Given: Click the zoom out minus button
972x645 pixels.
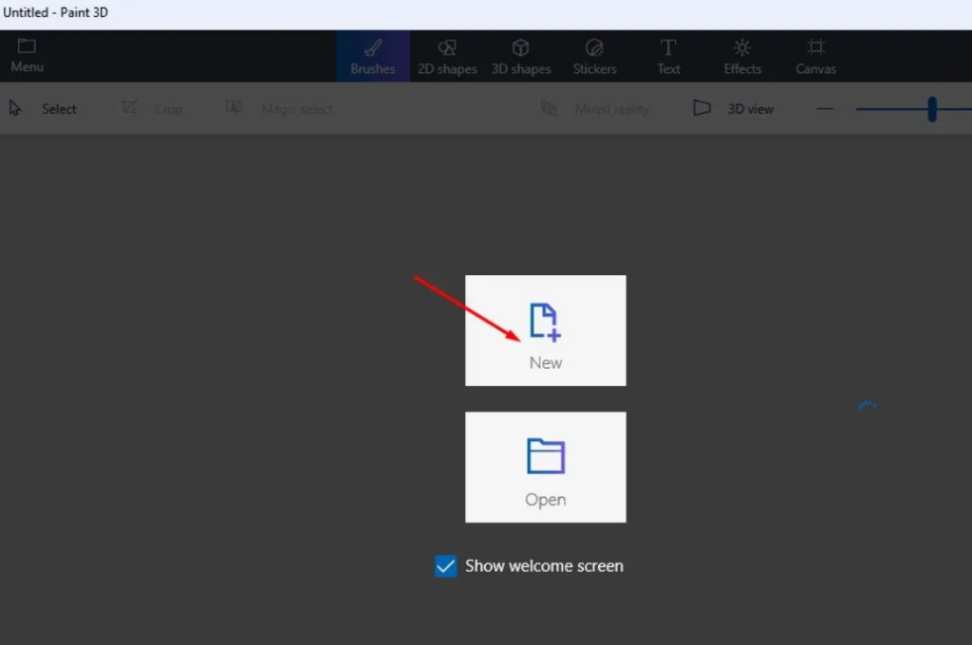Looking at the screenshot, I should (x=825, y=109).
